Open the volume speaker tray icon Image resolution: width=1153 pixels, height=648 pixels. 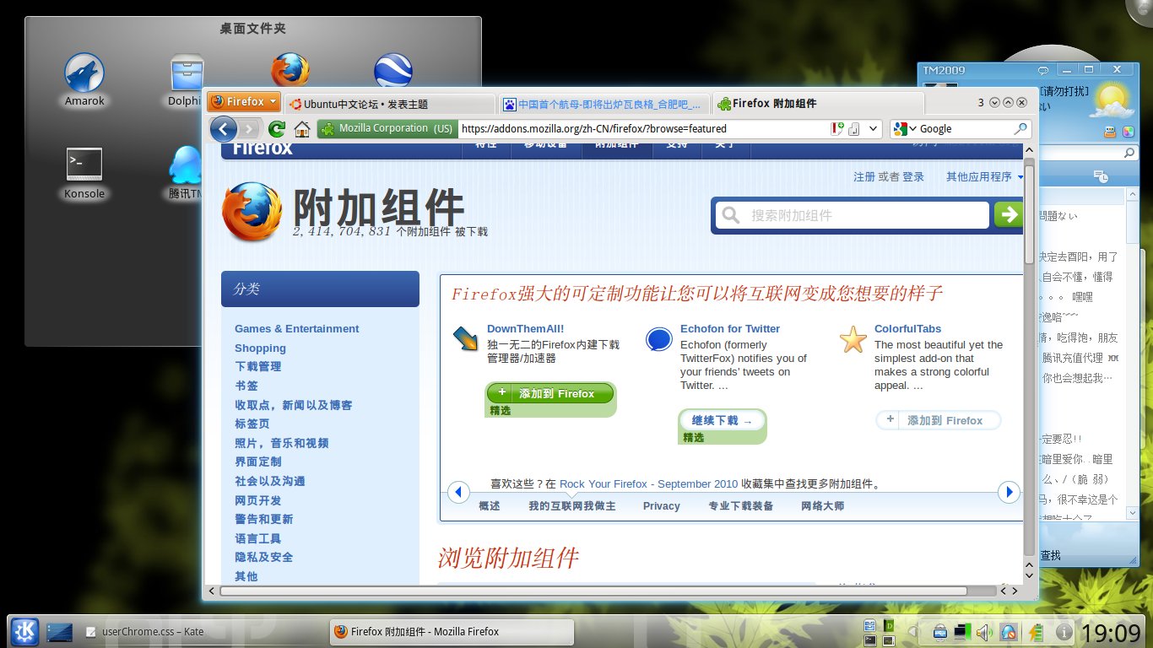984,632
